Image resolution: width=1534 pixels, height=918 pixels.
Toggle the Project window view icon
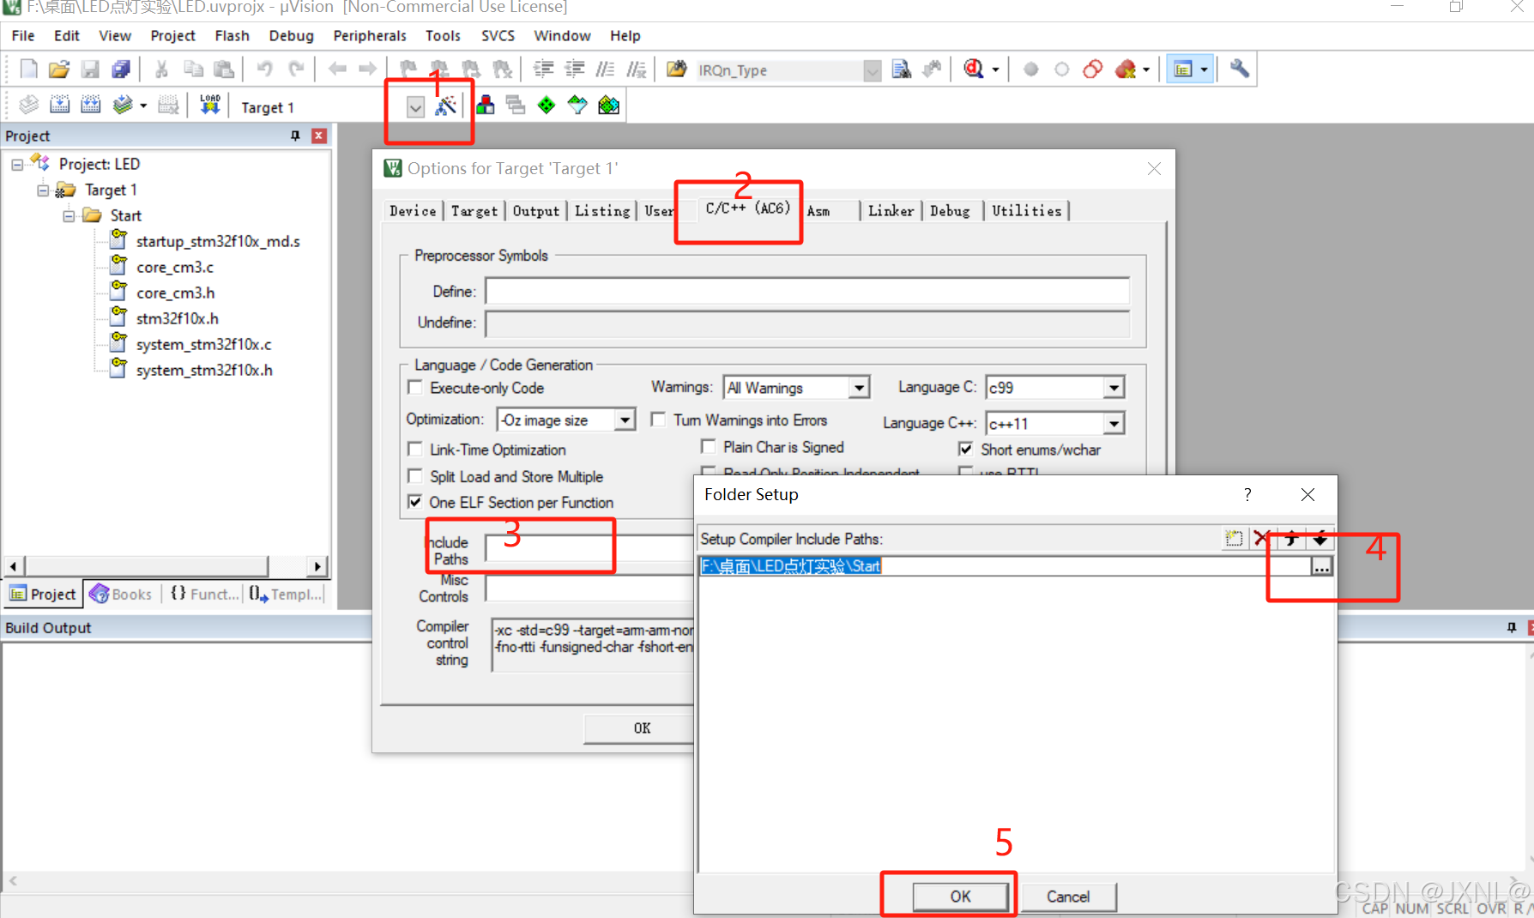click(x=1183, y=69)
